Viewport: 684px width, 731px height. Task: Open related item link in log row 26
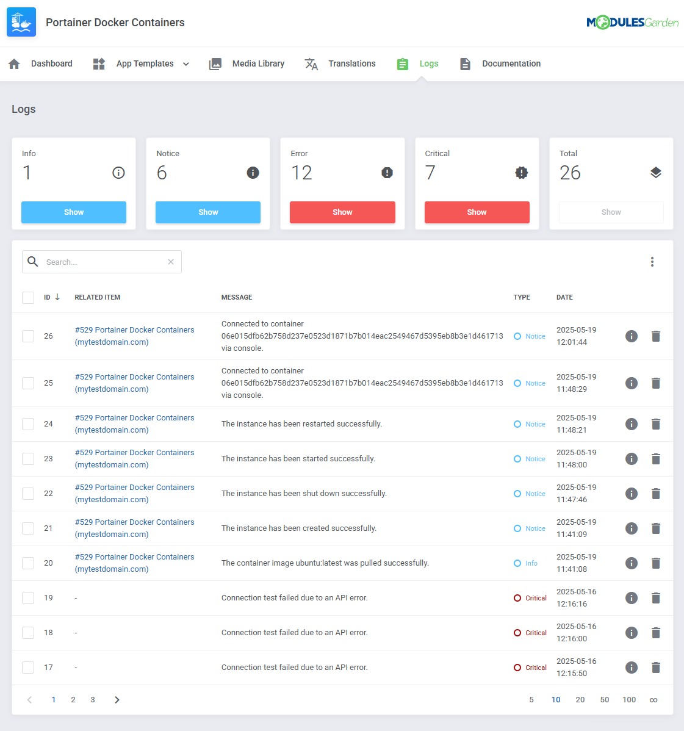pos(134,336)
